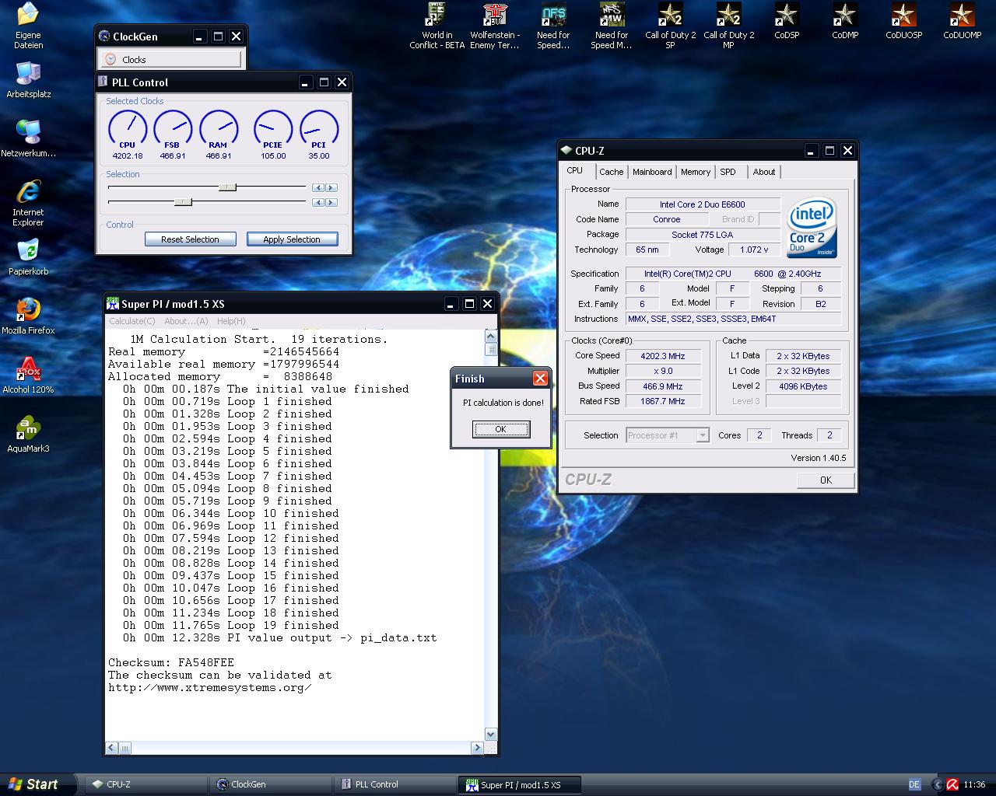Switch to CPU-Z Memory tab
The width and height of the screenshot is (996, 796).
tap(695, 172)
